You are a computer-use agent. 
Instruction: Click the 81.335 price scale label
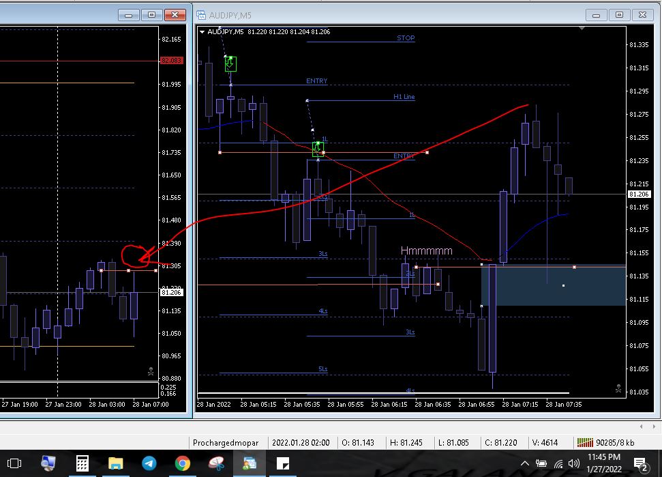point(639,45)
